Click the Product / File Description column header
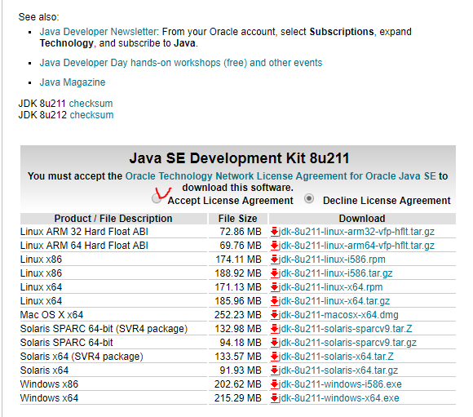The width and height of the screenshot is (473, 417). 113,219
